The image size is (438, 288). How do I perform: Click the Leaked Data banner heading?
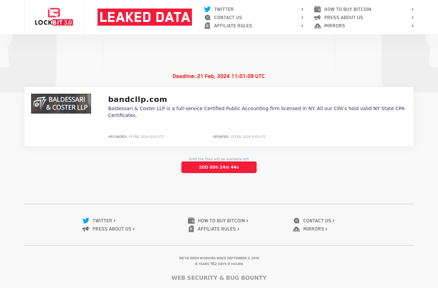145,17
